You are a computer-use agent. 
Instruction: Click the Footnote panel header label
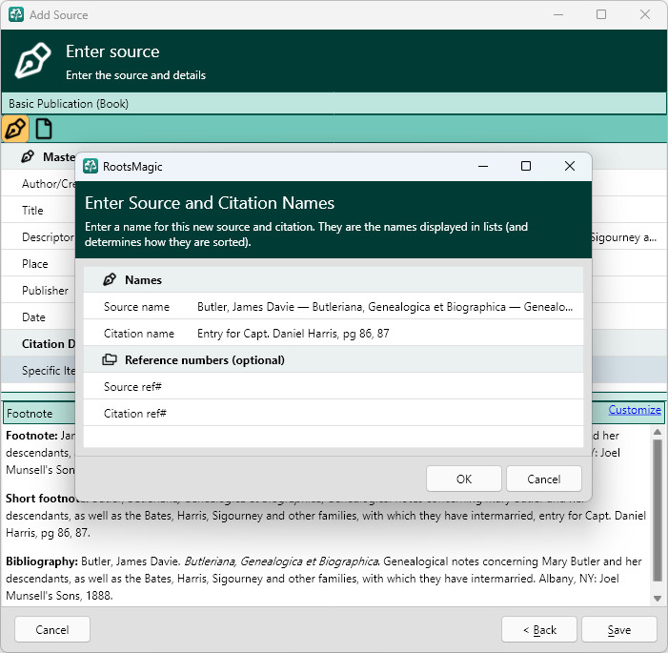pos(30,414)
